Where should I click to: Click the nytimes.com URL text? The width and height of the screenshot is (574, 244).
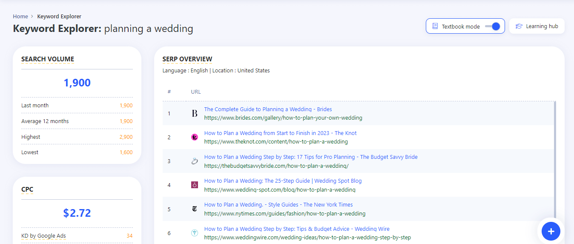pos(284,213)
